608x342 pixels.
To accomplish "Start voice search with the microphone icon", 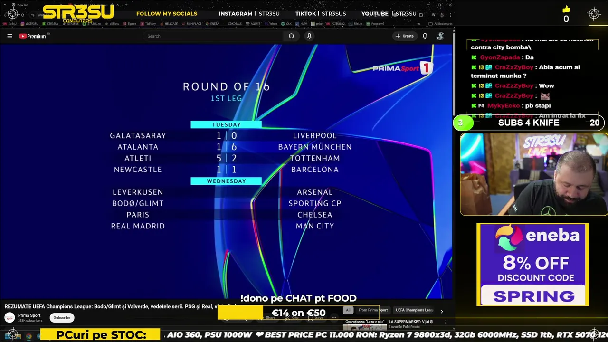I will (309, 36).
